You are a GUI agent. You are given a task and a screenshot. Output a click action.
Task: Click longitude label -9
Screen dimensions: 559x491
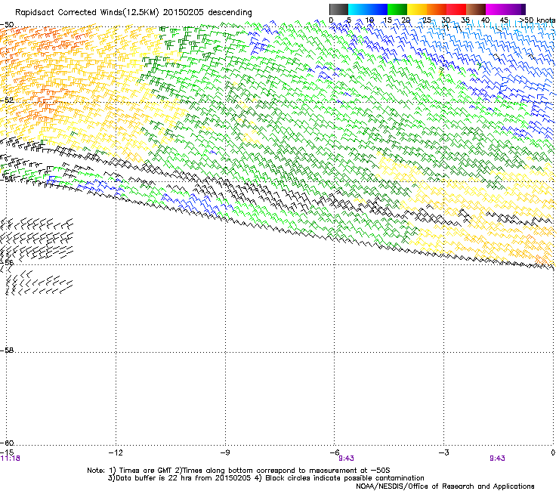tap(224, 452)
